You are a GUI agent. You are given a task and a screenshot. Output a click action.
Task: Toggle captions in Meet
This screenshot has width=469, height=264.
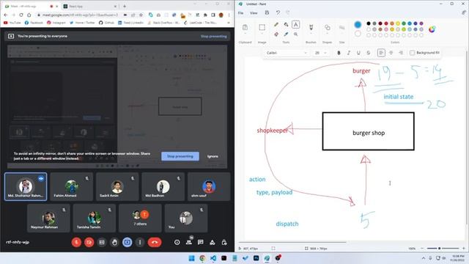tap(102, 242)
